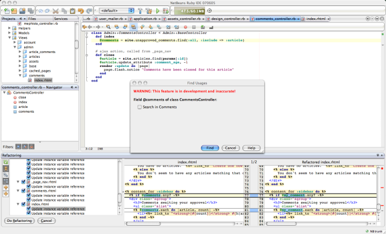Uncheck the index.rhtml refactoring checkbox
The width and height of the screenshot is (386, 234).
tap(24, 204)
